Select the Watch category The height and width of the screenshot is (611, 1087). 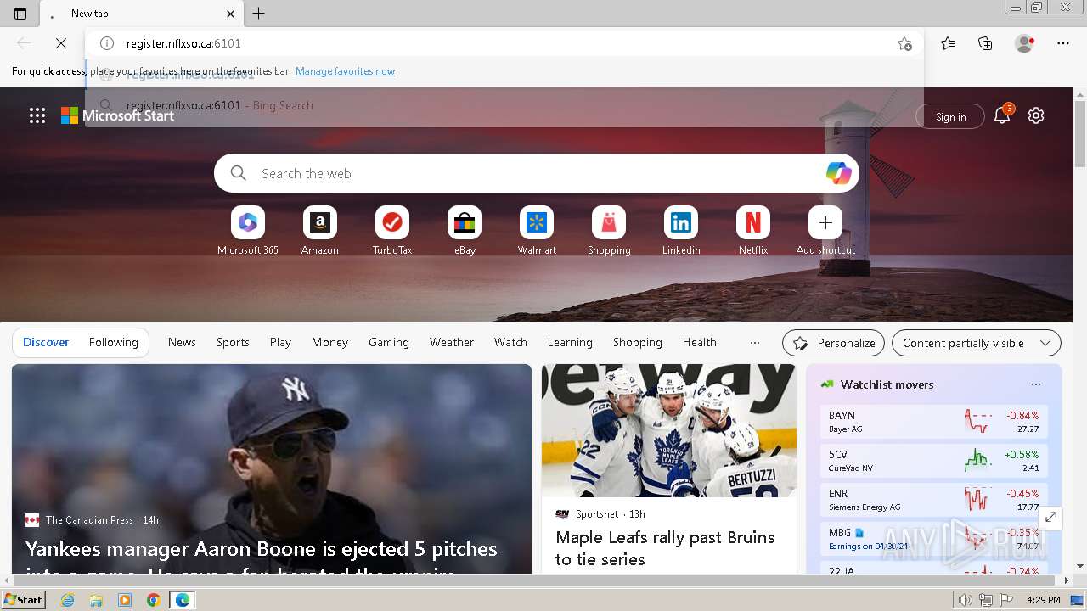pyautogui.click(x=510, y=343)
